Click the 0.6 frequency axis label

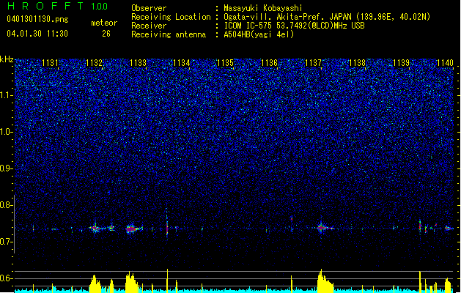click(x=7, y=278)
